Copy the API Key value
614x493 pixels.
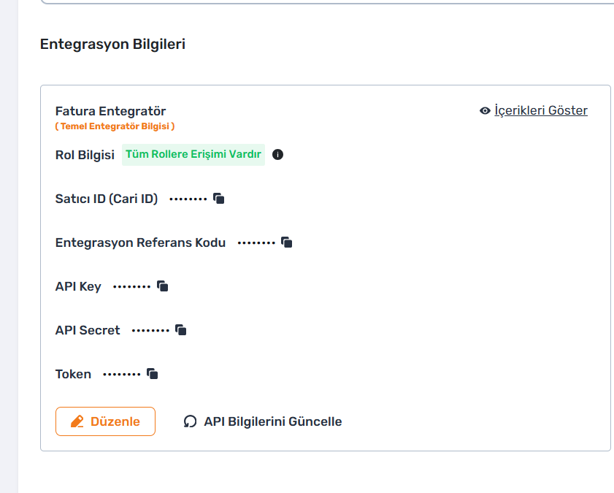[163, 286]
